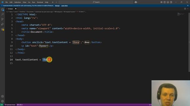Click the id="text" attribute on line 10
The width and height of the screenshot is (190, 106).
click(x=32, y=46)
